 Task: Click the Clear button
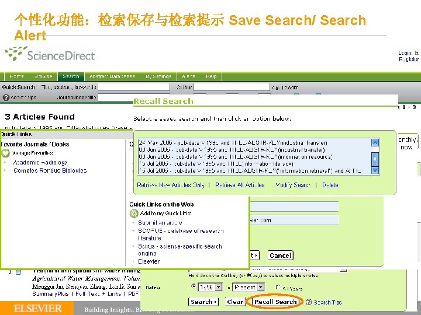(x=234, y=302)
